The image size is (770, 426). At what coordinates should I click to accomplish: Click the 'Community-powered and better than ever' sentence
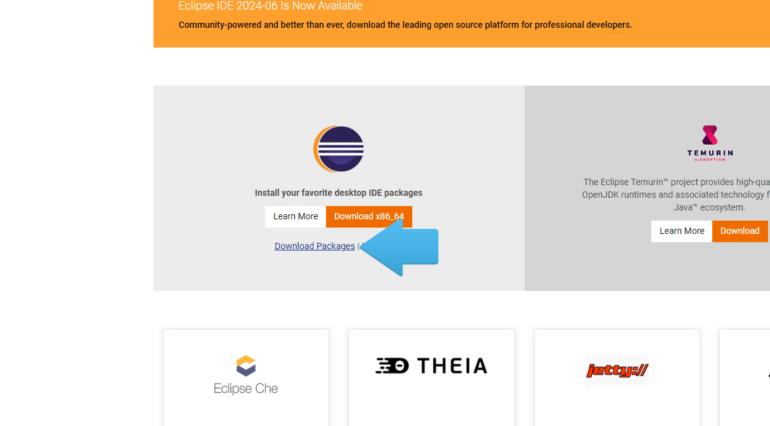[x=405, y=25]
